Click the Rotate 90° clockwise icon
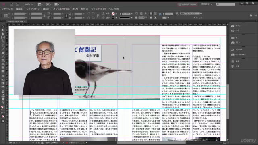258x145 pixels. tap(89, 14)
